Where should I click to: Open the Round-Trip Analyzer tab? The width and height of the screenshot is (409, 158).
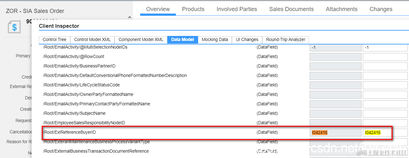point(286,39)
